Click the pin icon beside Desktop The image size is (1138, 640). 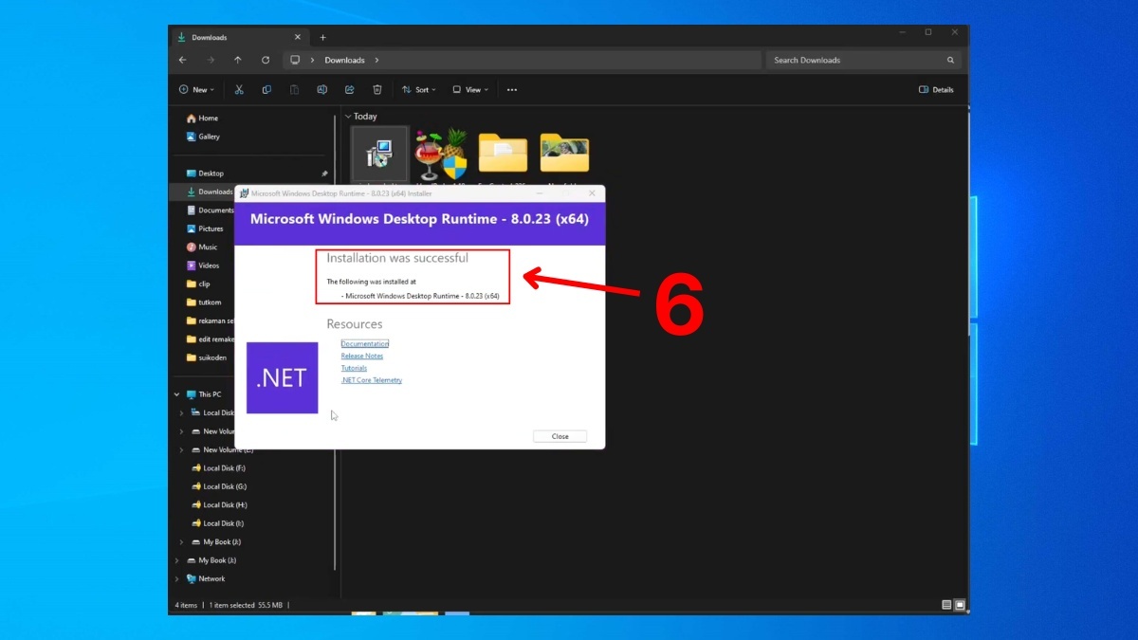pos(324,174)
